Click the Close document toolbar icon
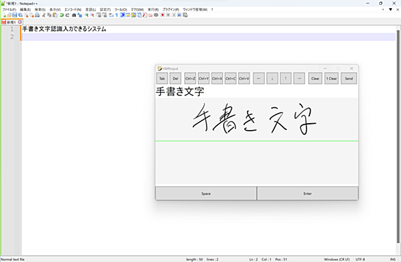The image size is (401, 262). coord(26,15)
